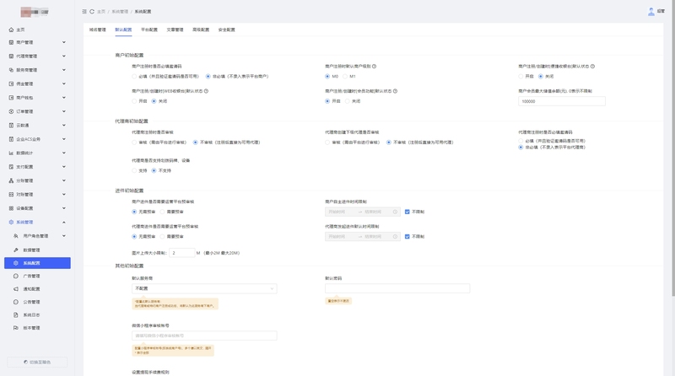
Task: Click the 系统日志 document icon
Action: (16, 315)
